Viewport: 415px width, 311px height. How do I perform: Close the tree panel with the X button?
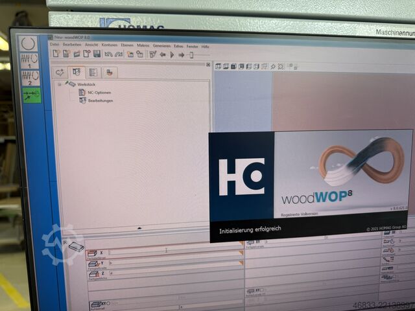208,65
